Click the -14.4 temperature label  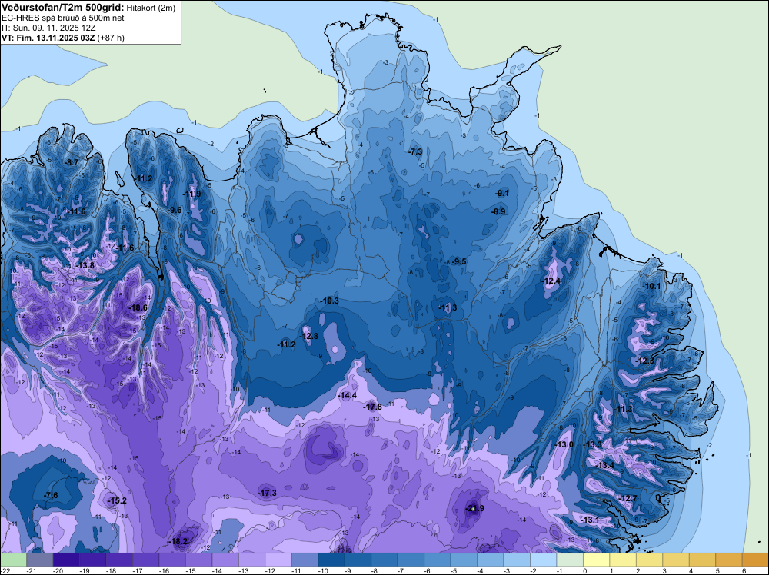[x=348, y=395]
